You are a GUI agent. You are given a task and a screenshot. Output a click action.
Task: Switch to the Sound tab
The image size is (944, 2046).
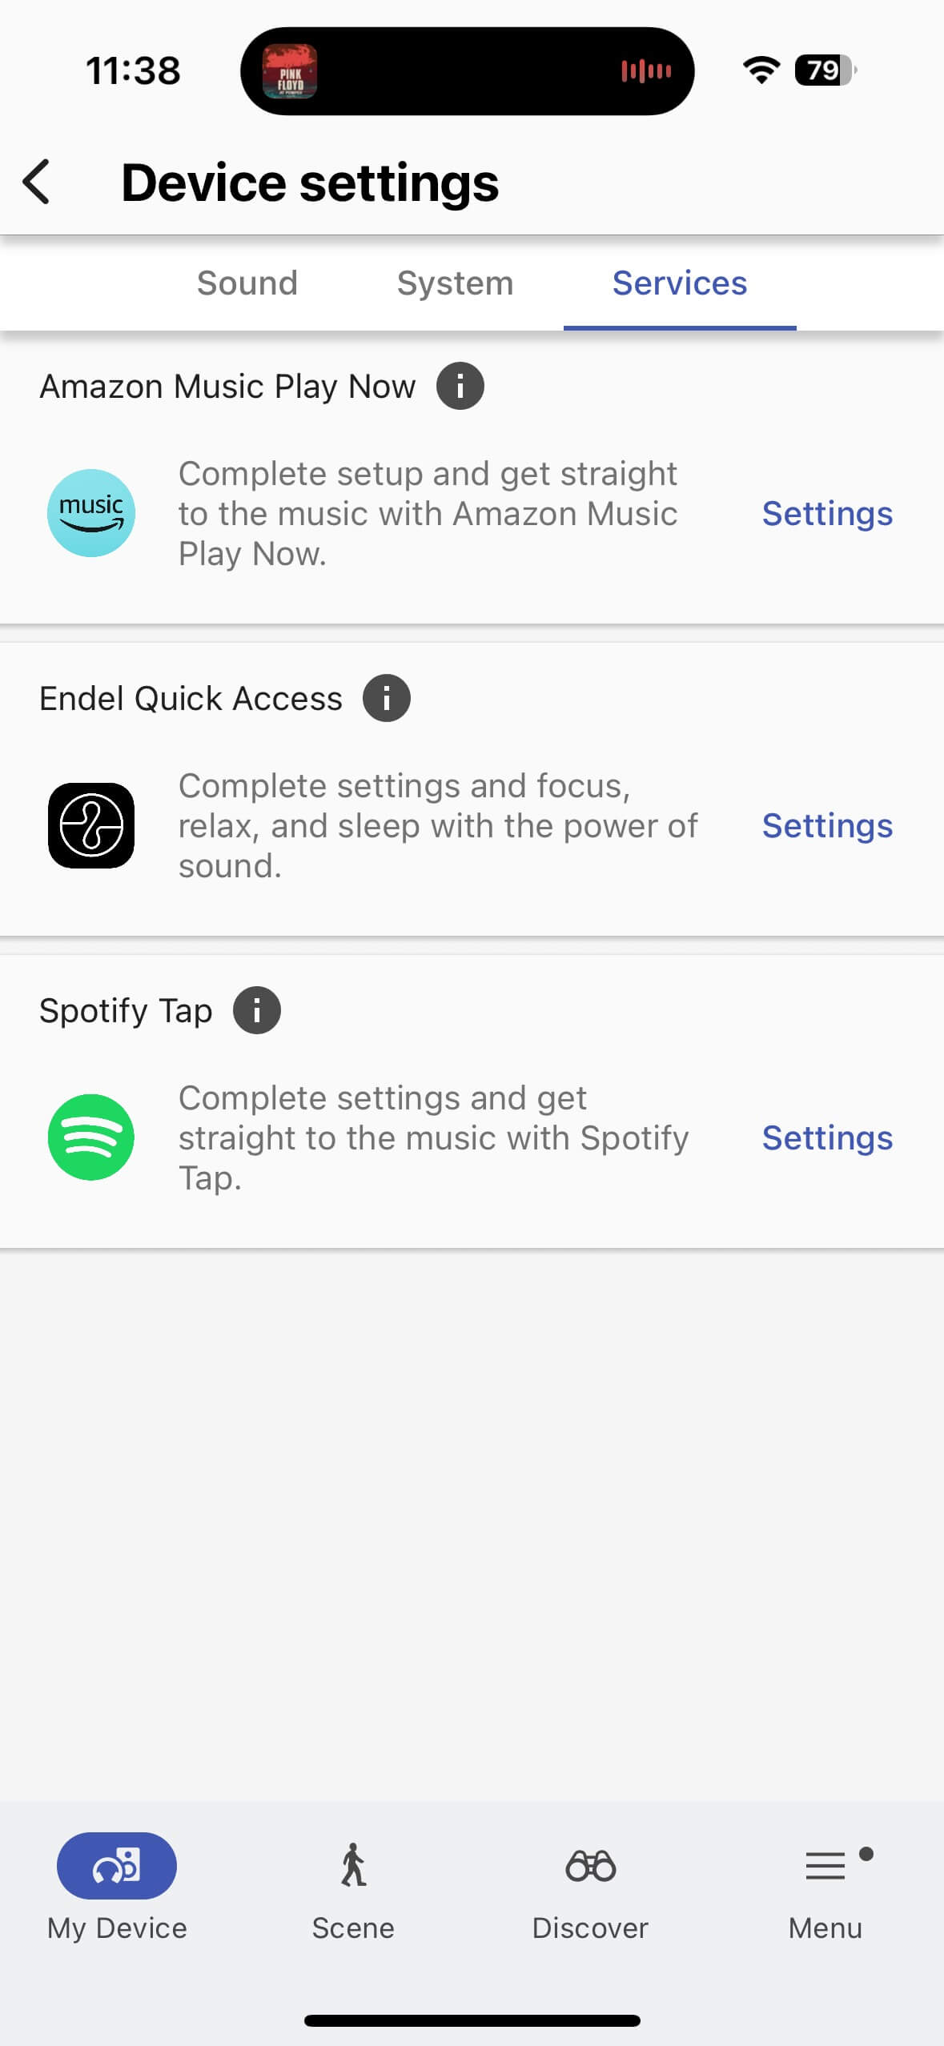pyautogui.click(x=247, y=283)
